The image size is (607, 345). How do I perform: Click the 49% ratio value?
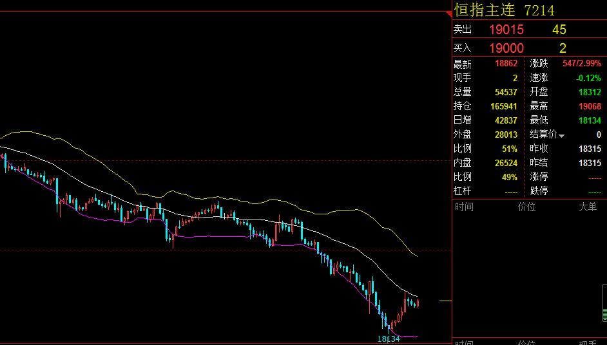pyautogui.click(x=510, y=177)
